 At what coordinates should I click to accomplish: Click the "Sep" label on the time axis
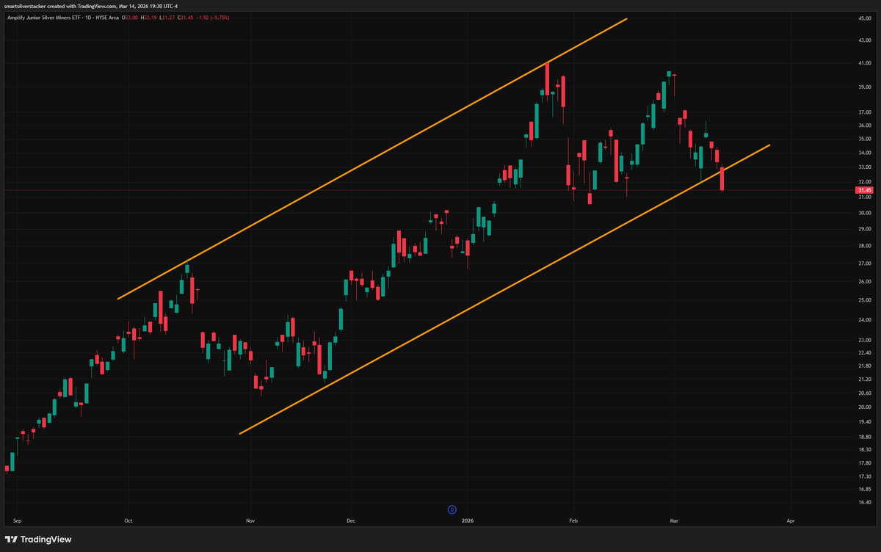pyautogui.click(x=18, y=520)
